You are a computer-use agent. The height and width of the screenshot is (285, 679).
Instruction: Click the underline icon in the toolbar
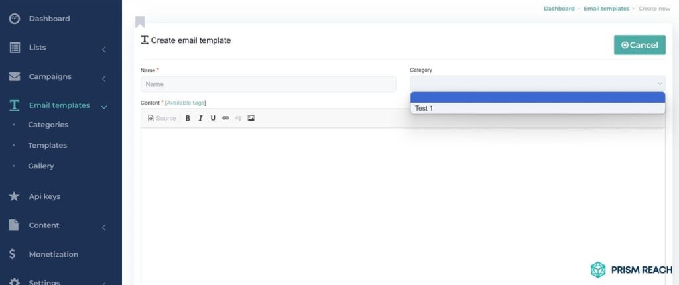tap(213, 118)
